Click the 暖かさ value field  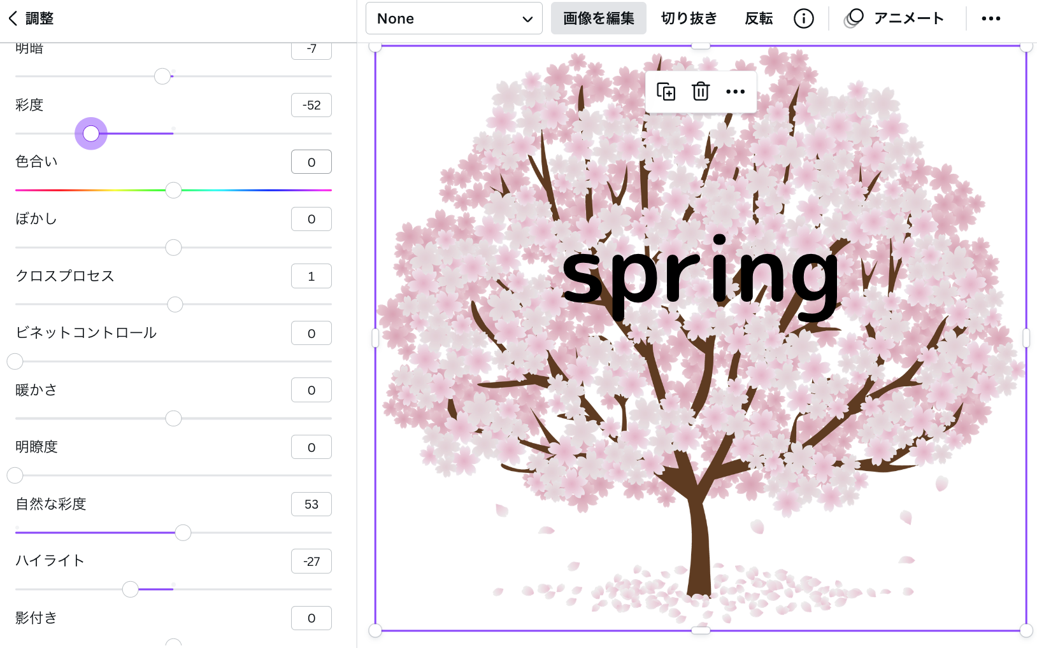(311, 390)
